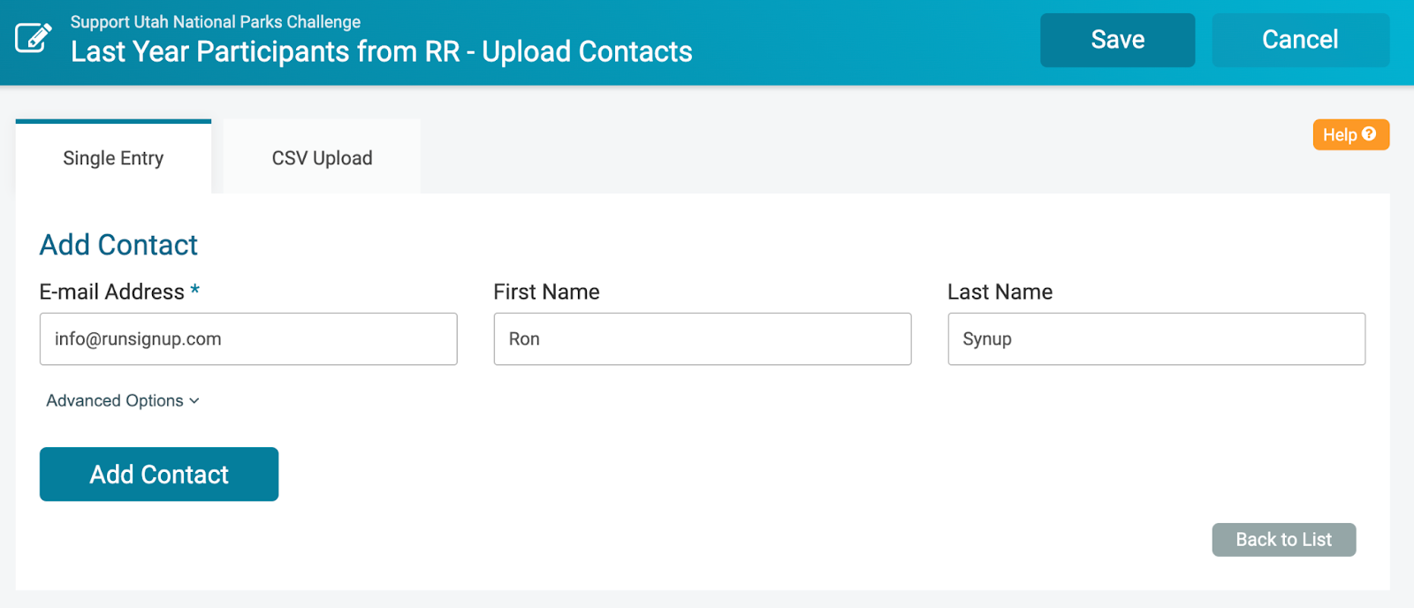Image resolution: width=1414 pixels, height=608 pixels.
Task: Submit the form with Add Contact button
Action: tap(159, 474)
